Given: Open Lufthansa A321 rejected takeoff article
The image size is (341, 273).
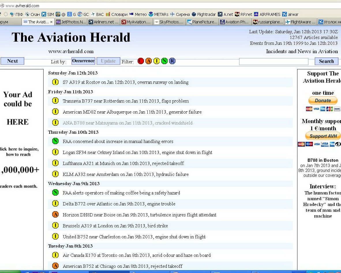Looking at the screenshot, I should tap(123, 163).
